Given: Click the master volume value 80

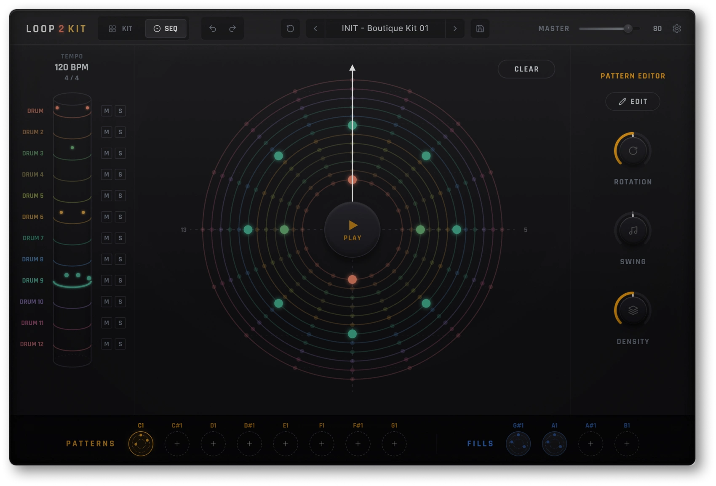Looking at the screenshot, I should tap(657, 29).
